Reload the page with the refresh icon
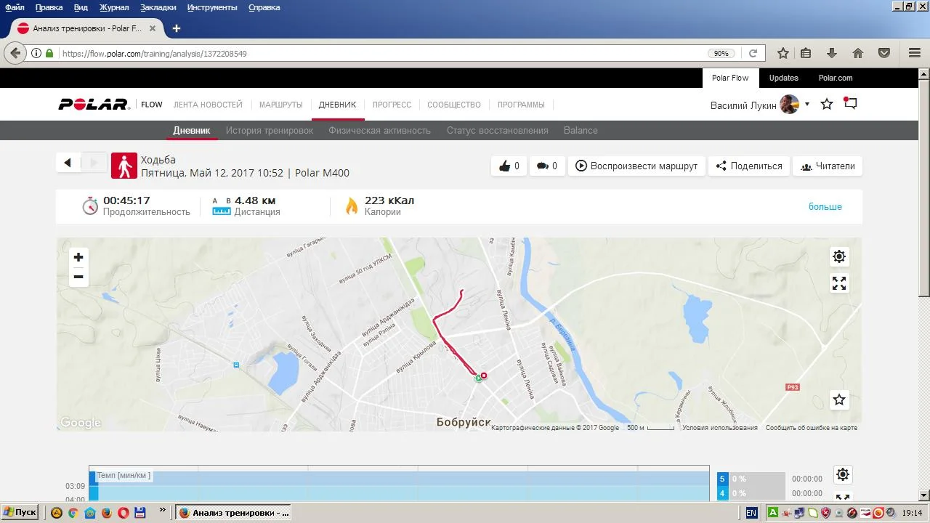This screenshot has height=523, width=930. click(x=753, y=53)
